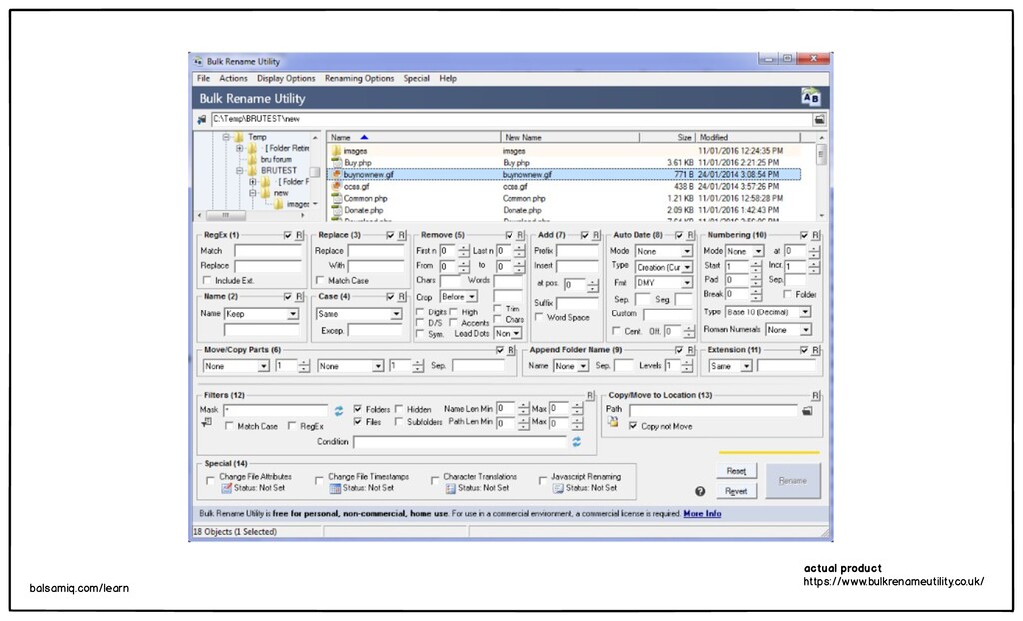The image size is (1023, 621).
Task: Open the File menu
Action: coord(204,78)
